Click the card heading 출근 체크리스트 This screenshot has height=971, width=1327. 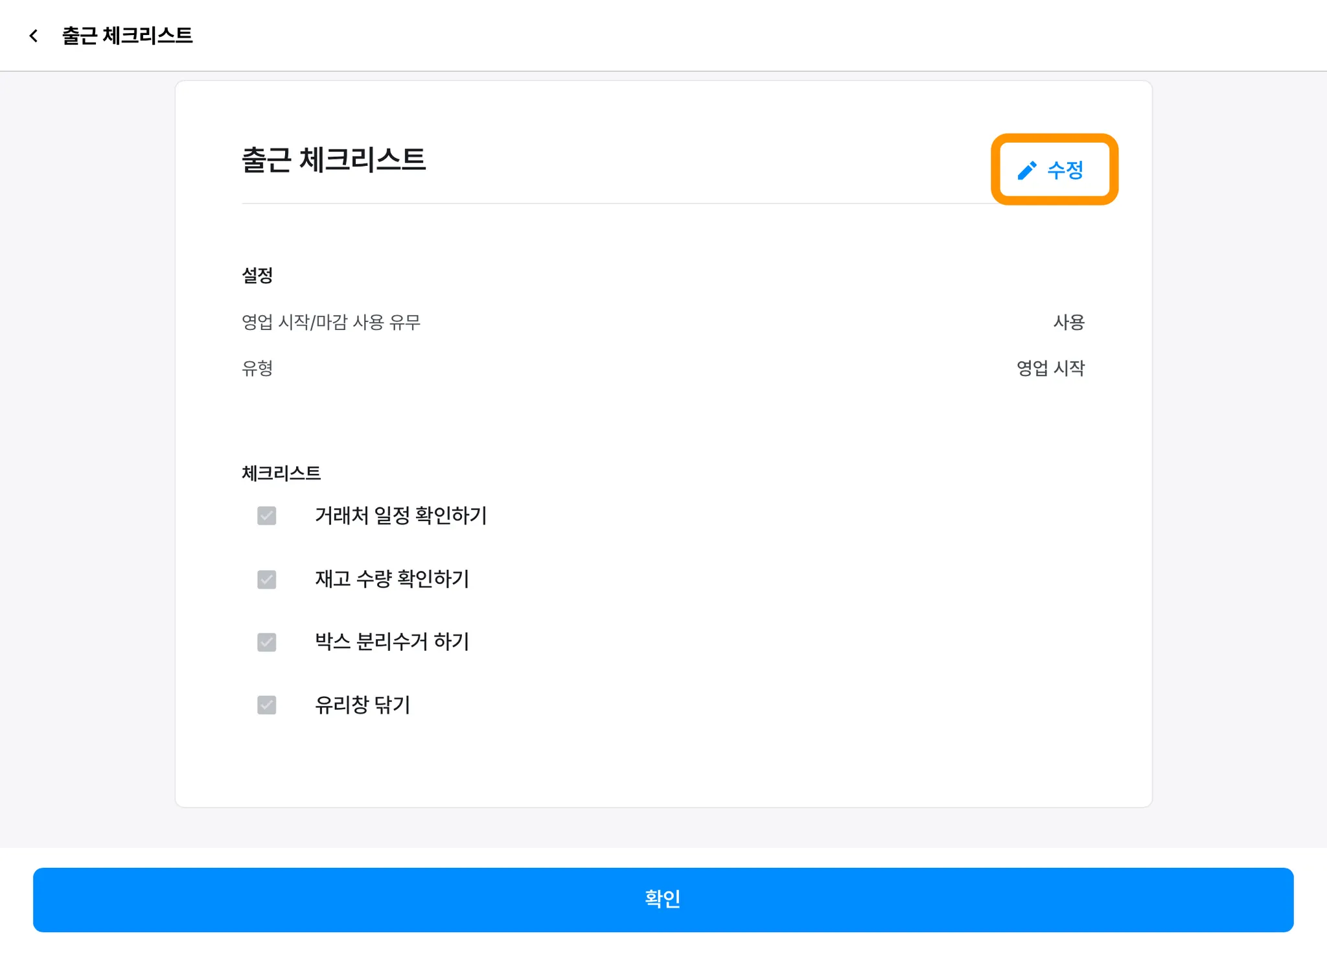point(333,160)
